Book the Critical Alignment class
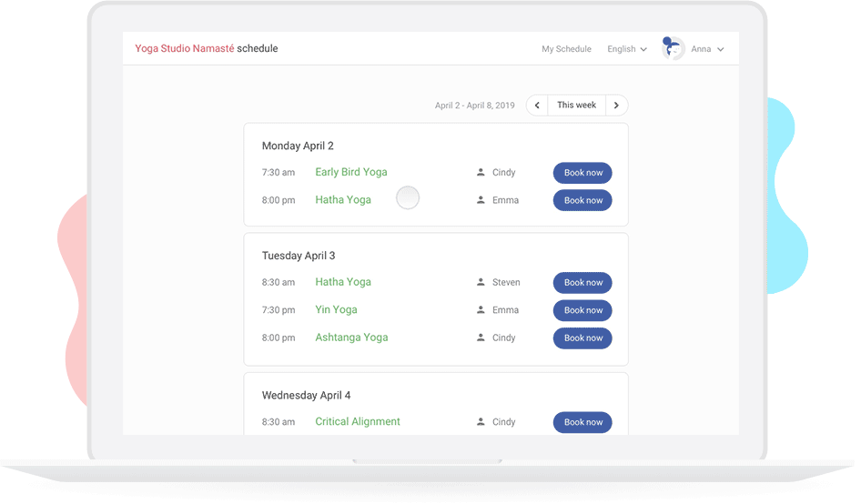The width and height of the screenshot is (861, 504). [x=582, y=422]
